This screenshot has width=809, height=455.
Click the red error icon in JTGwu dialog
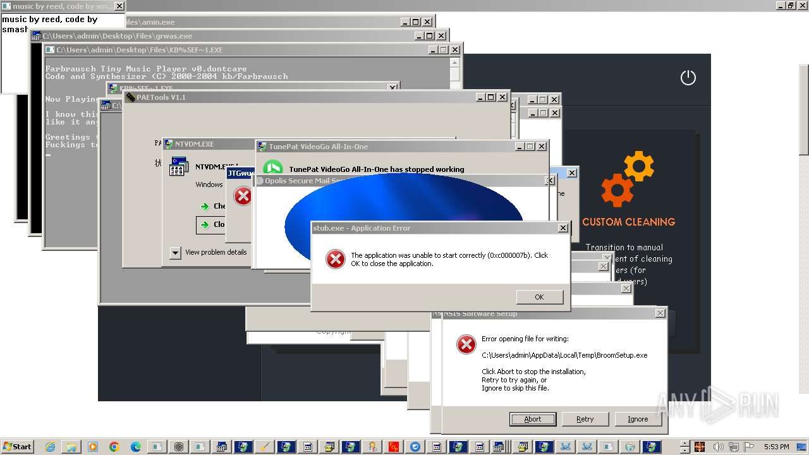[x=243, y=196]
